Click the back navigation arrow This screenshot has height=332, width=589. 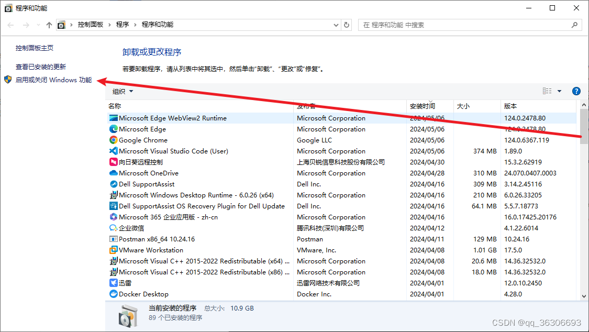point(10,25)
